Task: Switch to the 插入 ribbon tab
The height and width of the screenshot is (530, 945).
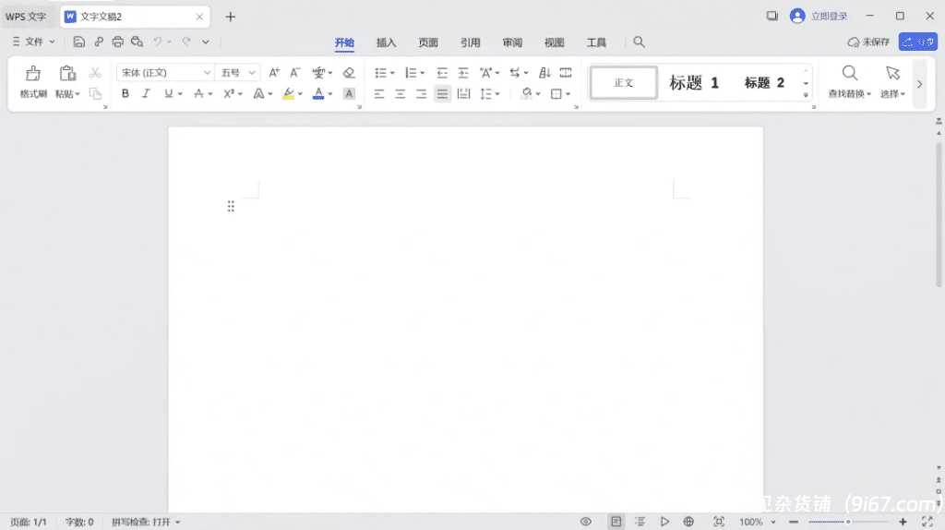Action: click(386, 42)
